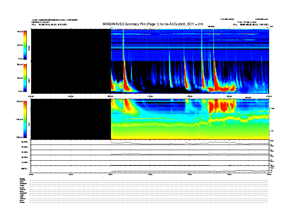Select the 04:00 tick below the RAD1 panel
This screenshot has width=290, height=224.
click(71, 96)
